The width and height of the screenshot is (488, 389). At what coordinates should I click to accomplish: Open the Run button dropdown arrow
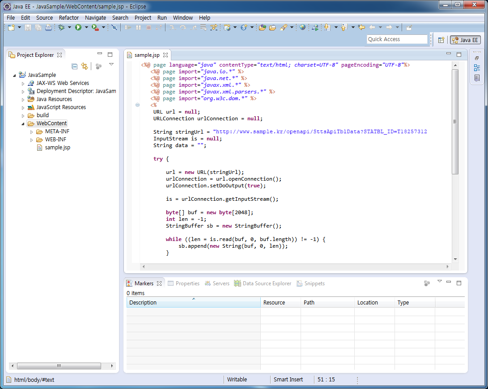point(86,28)
